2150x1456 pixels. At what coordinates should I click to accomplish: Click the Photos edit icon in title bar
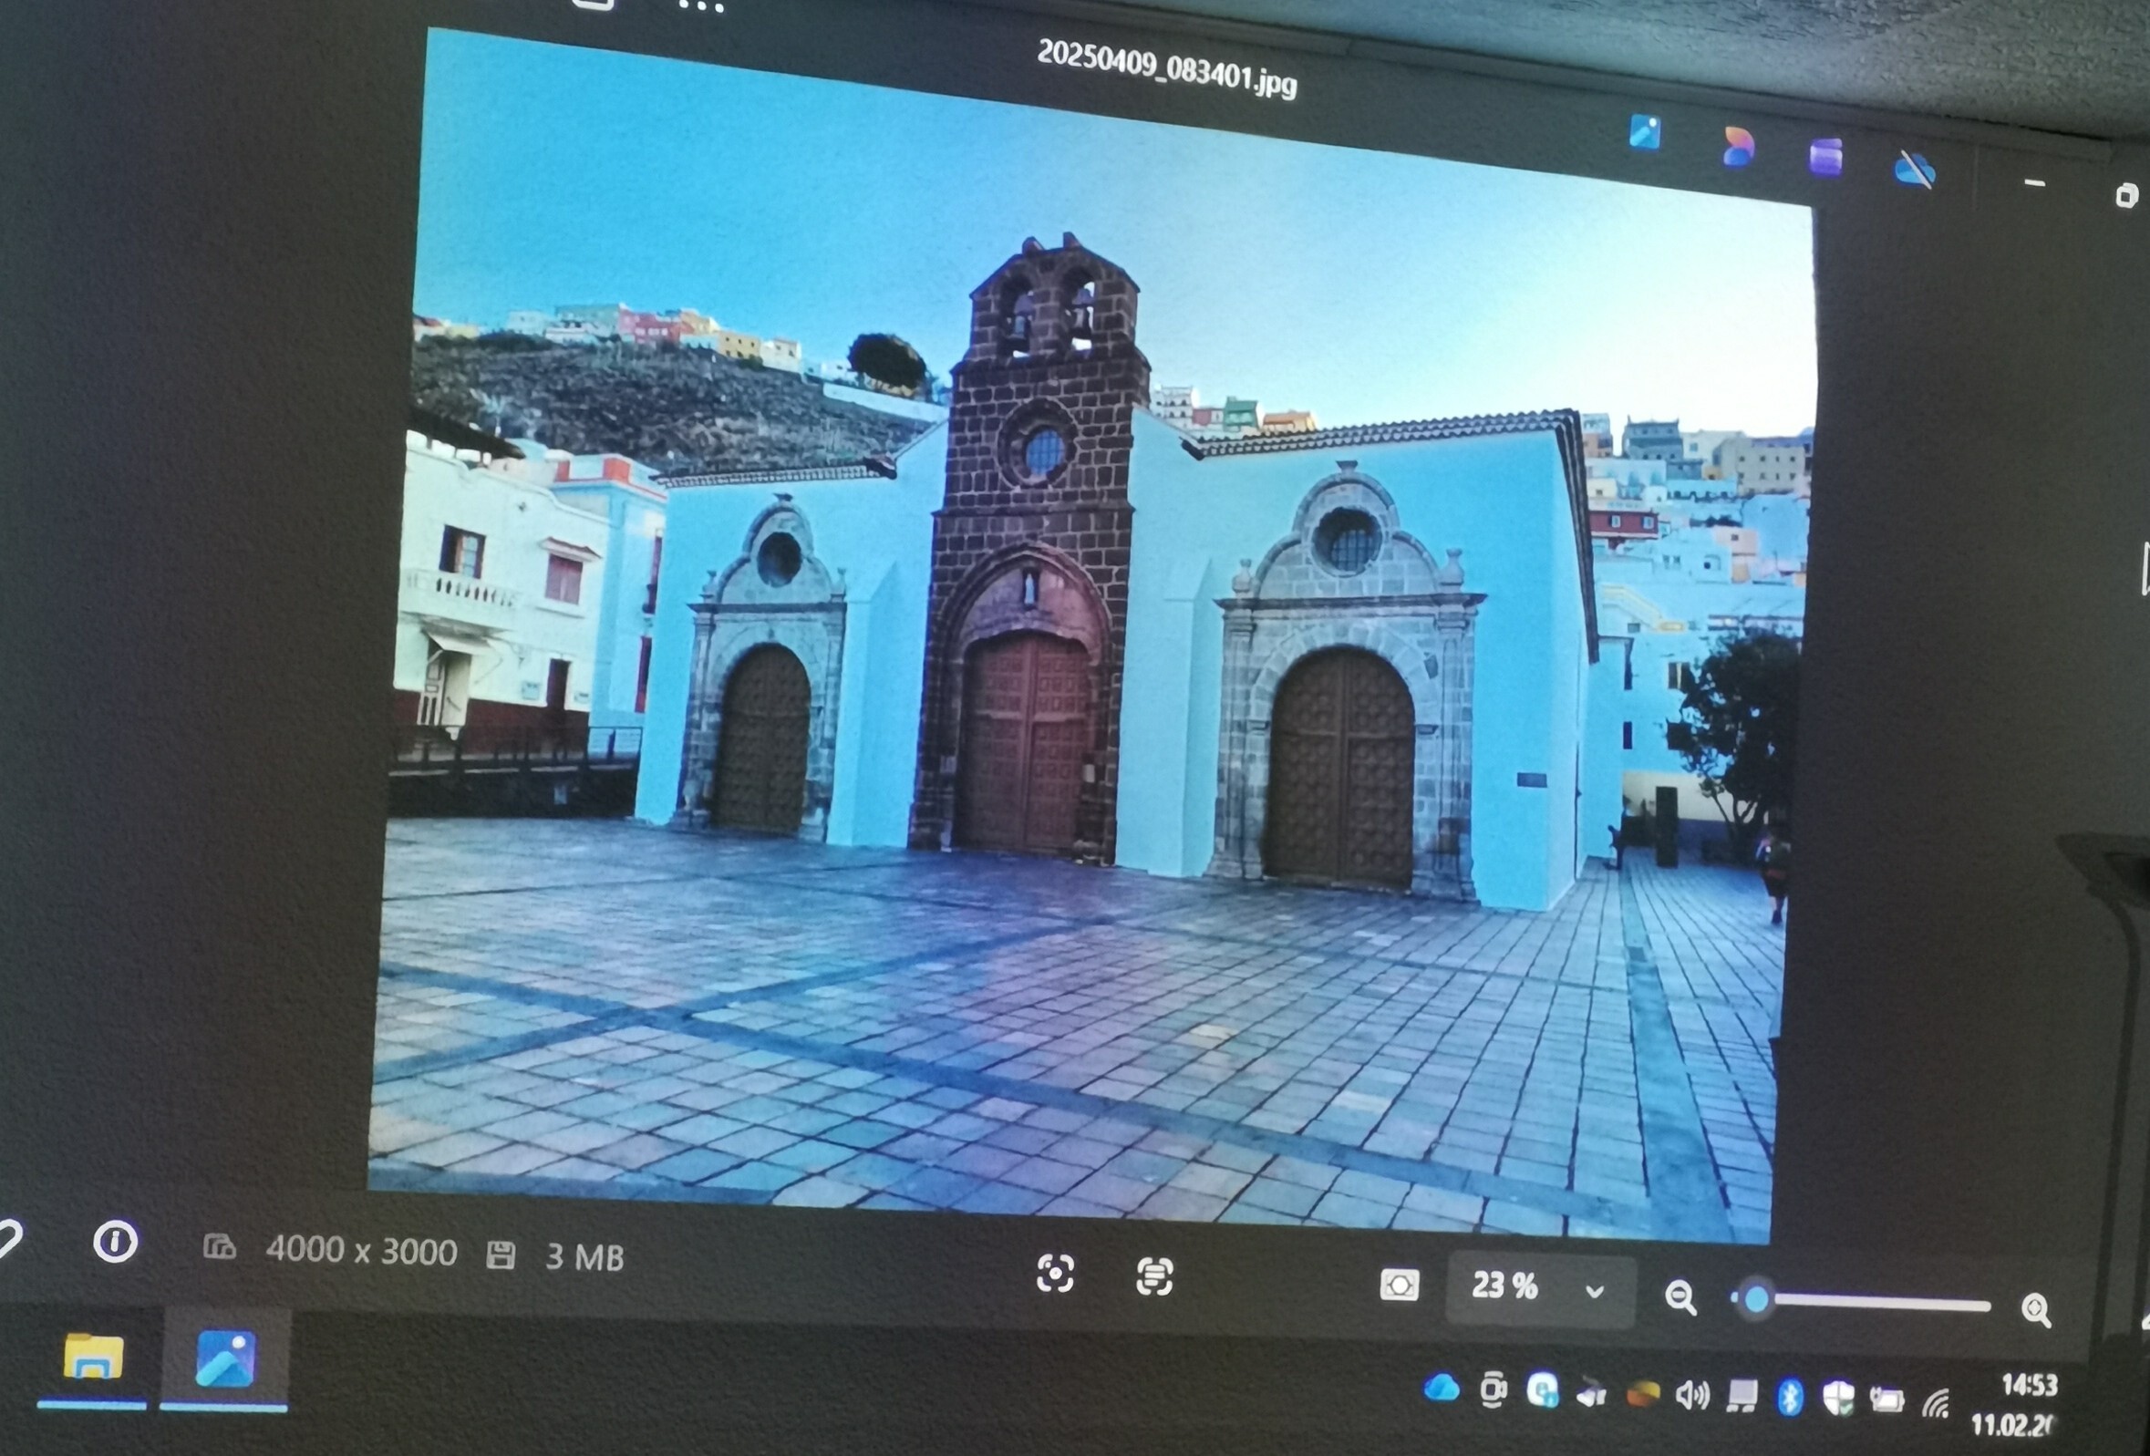(1645, 132)
